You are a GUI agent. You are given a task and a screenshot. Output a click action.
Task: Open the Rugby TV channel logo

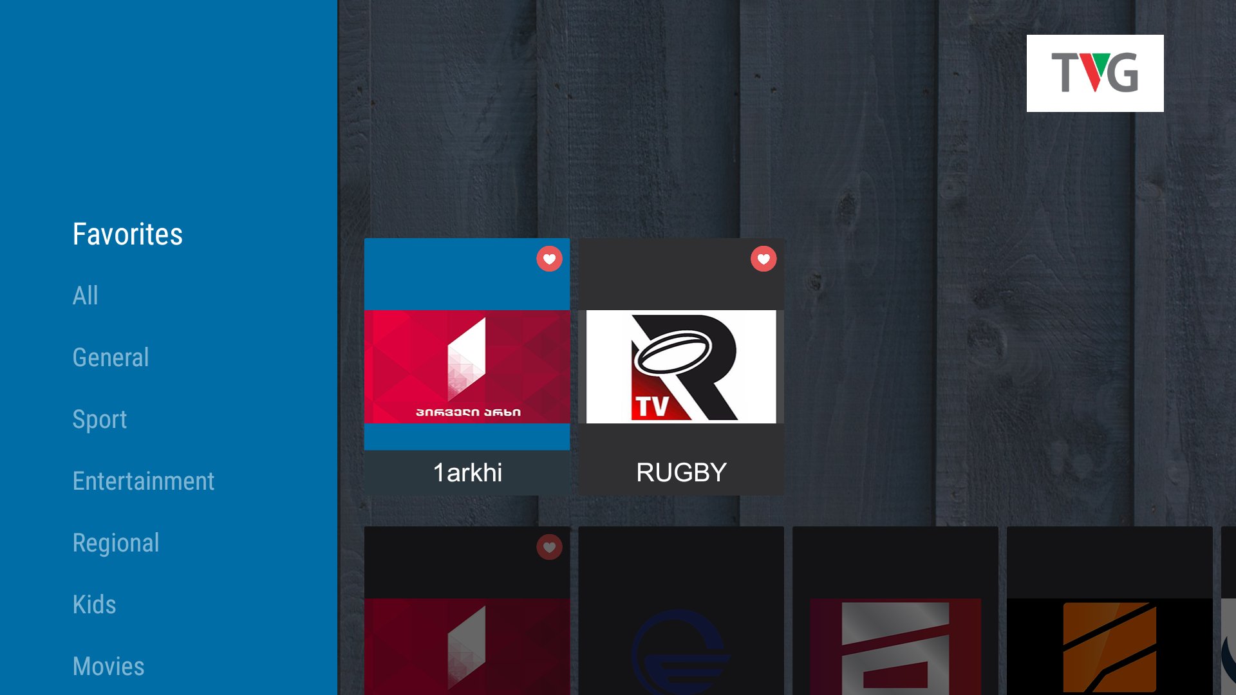[681, 367]
